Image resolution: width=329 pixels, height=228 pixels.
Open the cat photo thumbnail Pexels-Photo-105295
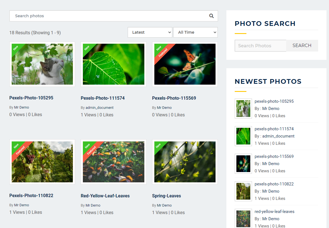[42, 64]
